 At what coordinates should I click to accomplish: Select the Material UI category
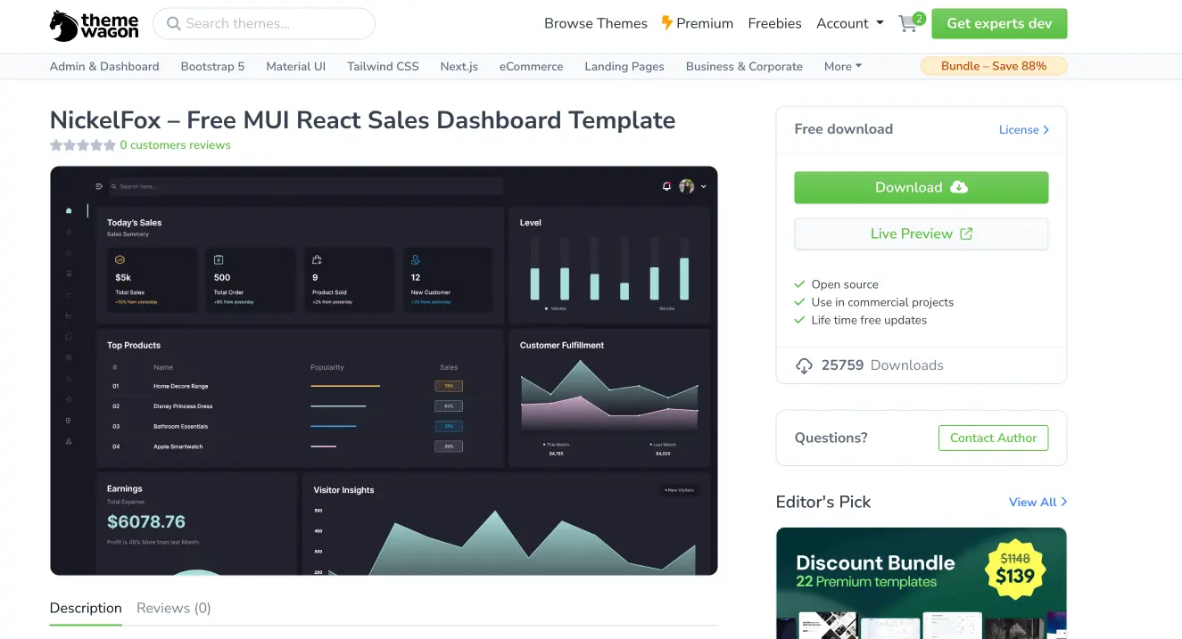coord(296,66)
